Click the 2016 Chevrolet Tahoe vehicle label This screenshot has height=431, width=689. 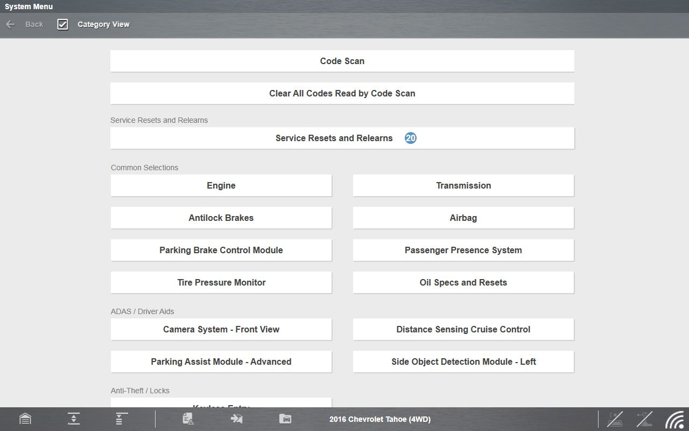coord(380,419)
